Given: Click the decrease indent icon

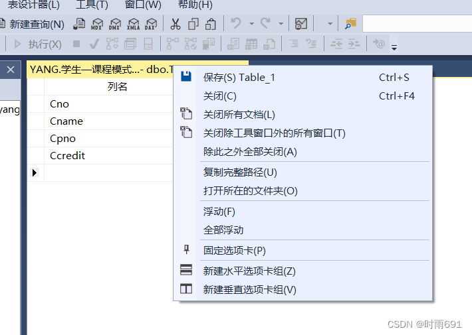Looking at the screenshot, I should (x=336, y=44).
